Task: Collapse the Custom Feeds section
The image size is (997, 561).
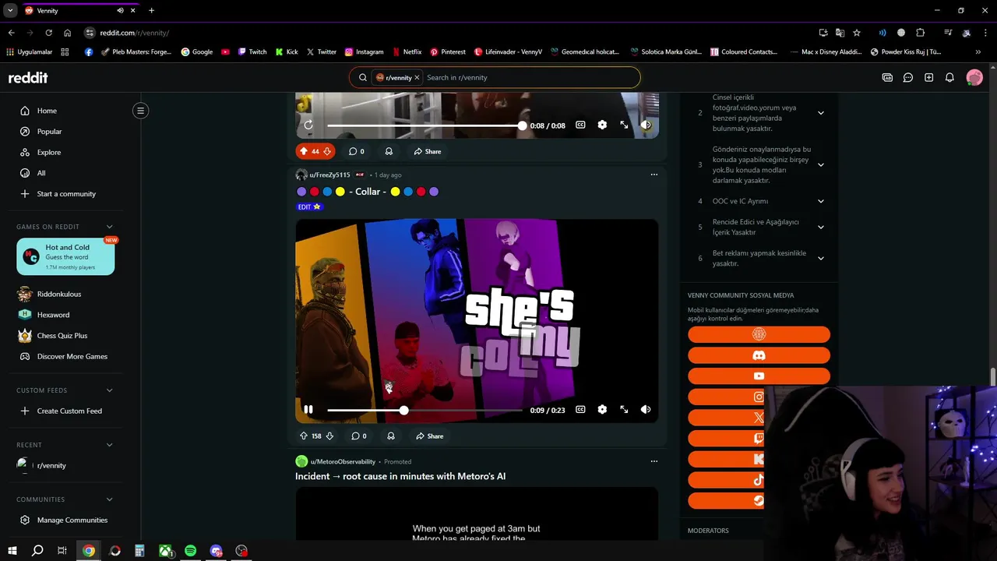Action: click(109, 390)
